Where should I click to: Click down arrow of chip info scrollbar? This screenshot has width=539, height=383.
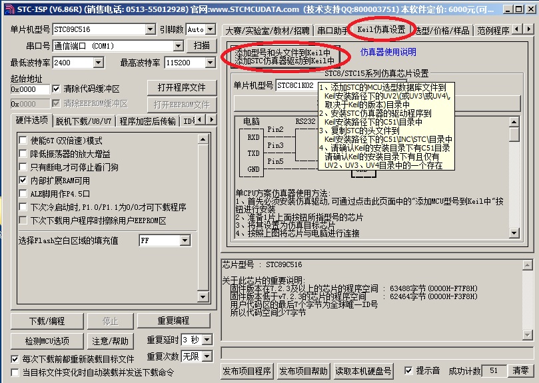point(527,334)
